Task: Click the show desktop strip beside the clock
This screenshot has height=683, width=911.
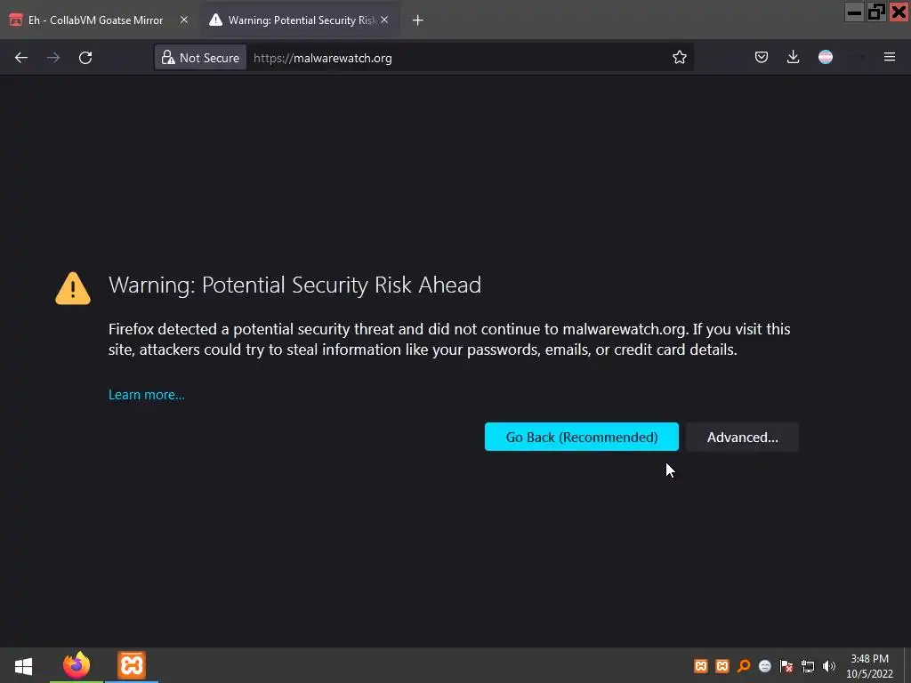Action: pos(907,665)
